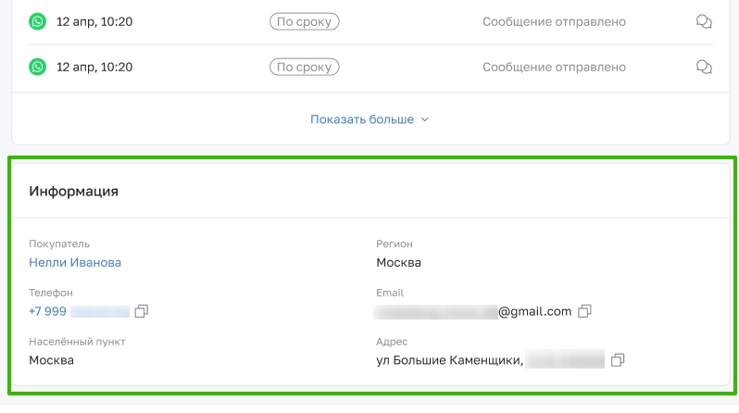Image resolution: width=739 pixels, height=413 pixels.
Task: Copy the Адрес value with the copy icon
Action: (x=618, y=360)
